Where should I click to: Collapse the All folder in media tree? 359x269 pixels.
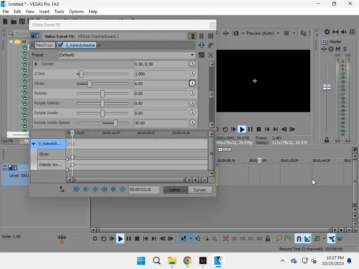click(x=11, y=42)
